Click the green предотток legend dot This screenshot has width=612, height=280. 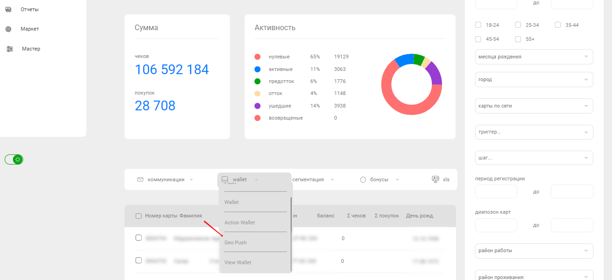[257, 81]
